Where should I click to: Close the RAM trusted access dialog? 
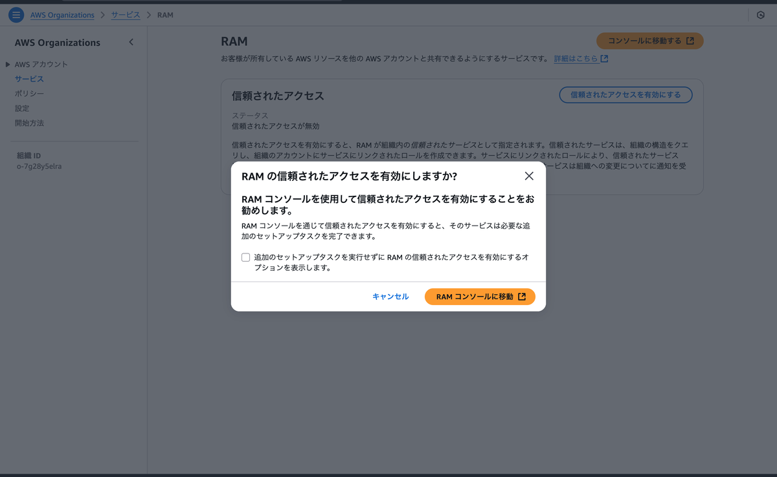point(529,176)
